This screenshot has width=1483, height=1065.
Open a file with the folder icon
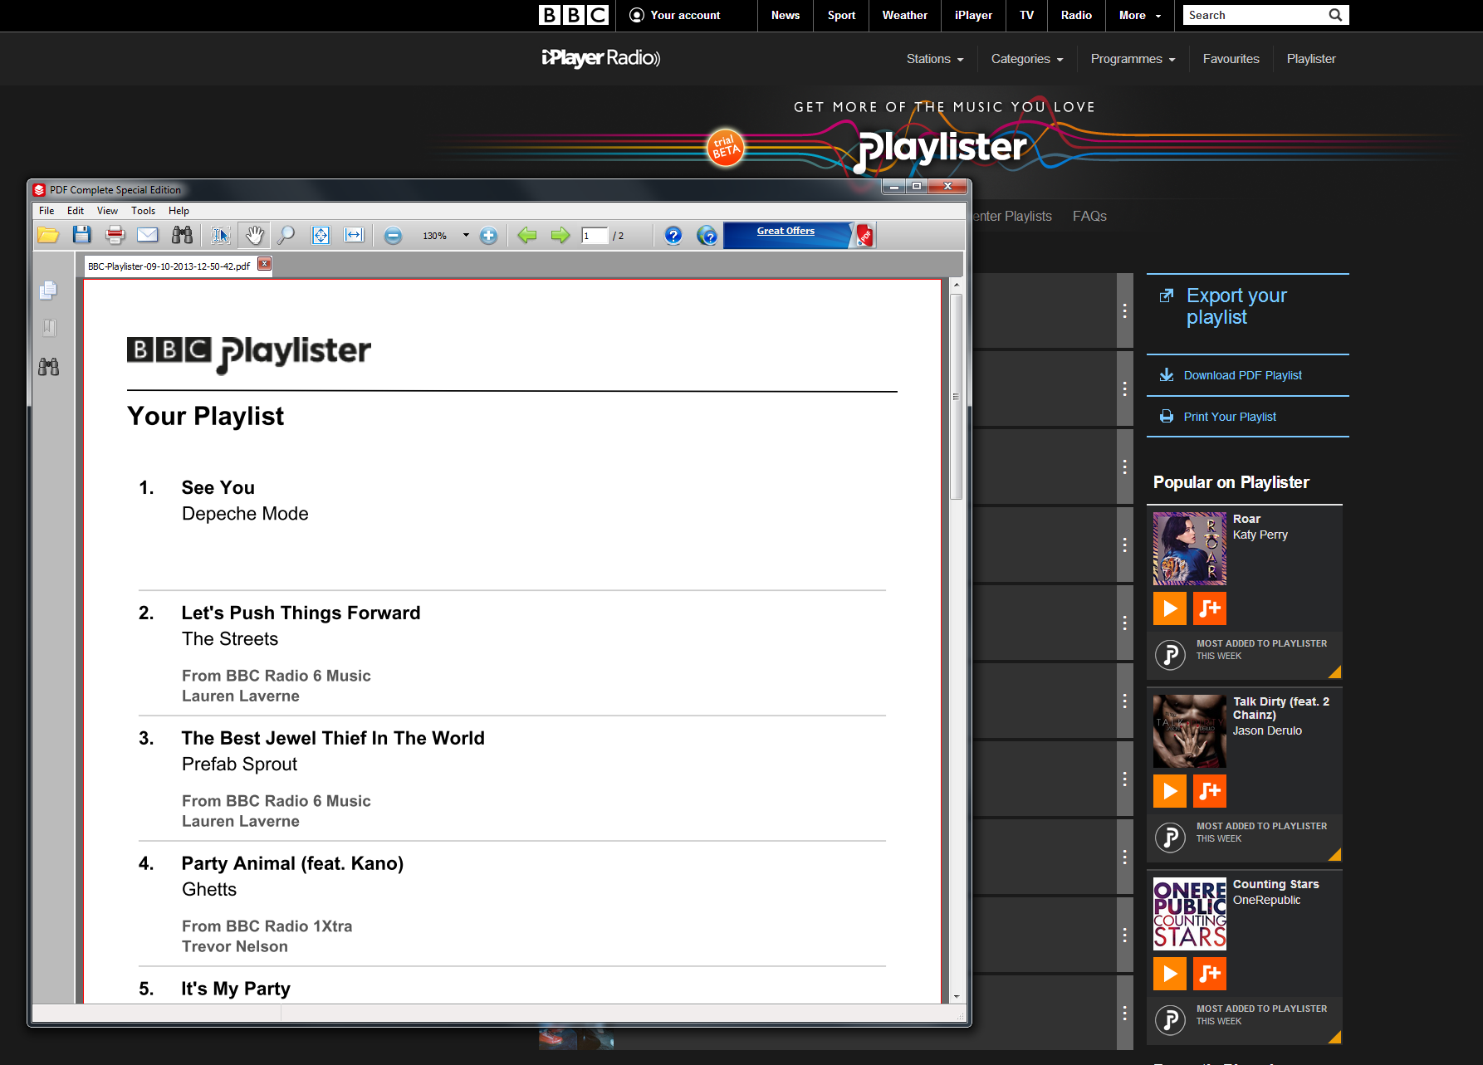48,236
